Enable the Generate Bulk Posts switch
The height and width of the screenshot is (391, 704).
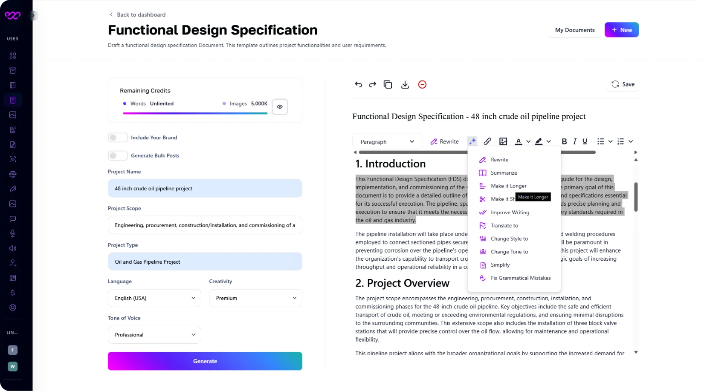pos(118,155)
